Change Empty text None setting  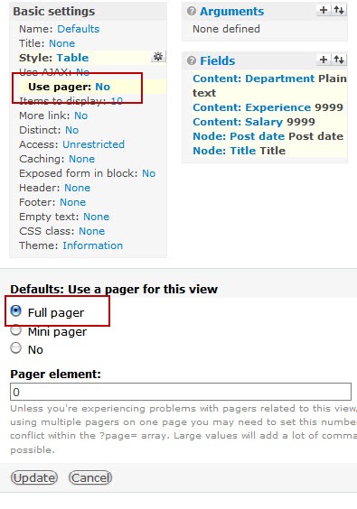pos(96,217)
